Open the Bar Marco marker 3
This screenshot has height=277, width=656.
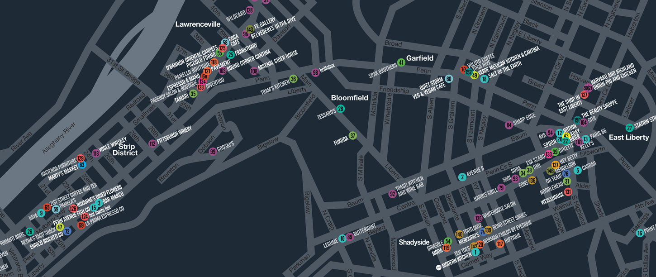click(x=99, y=203)
